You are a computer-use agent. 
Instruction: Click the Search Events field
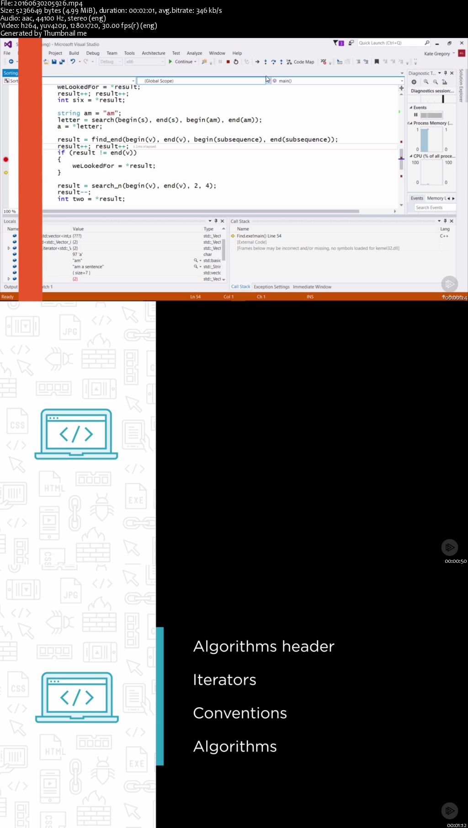435,208
